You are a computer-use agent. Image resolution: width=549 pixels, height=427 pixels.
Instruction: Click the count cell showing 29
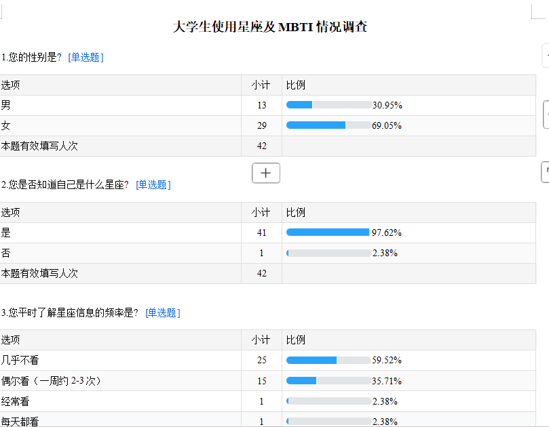(x=261, y=125)
